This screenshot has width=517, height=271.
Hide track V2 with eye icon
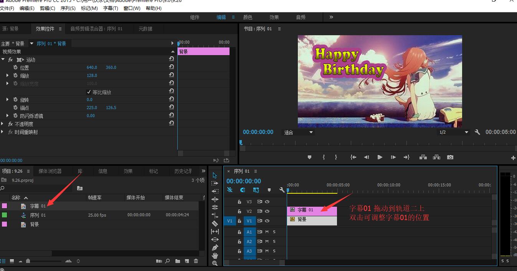coord(267,211)
